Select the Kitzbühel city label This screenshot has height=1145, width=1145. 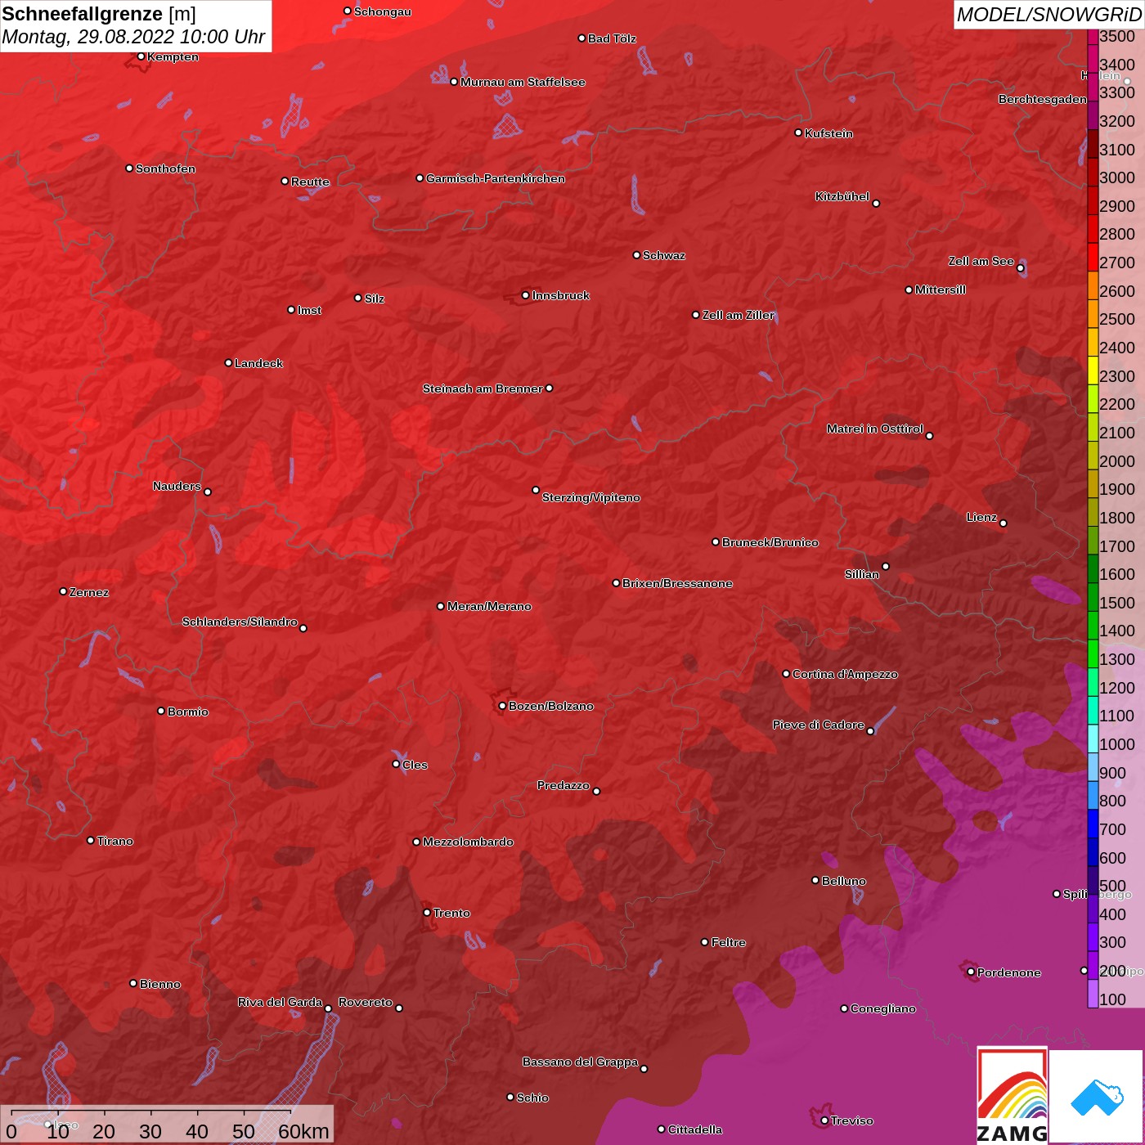[x=842, y=196]
